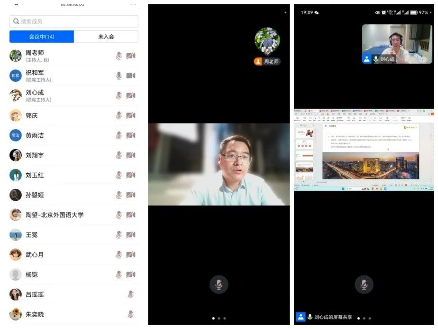Viewport: 438px width, 329px height.
Task: Click disabled camera icon for 杨铠
Action: 131,274
